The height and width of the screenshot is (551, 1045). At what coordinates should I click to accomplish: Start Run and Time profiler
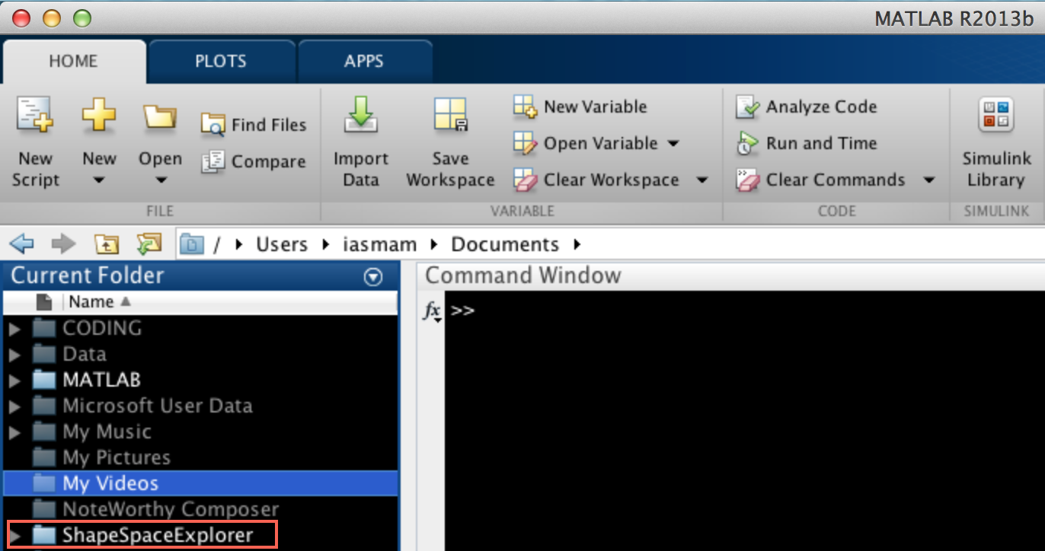point(807,143)
